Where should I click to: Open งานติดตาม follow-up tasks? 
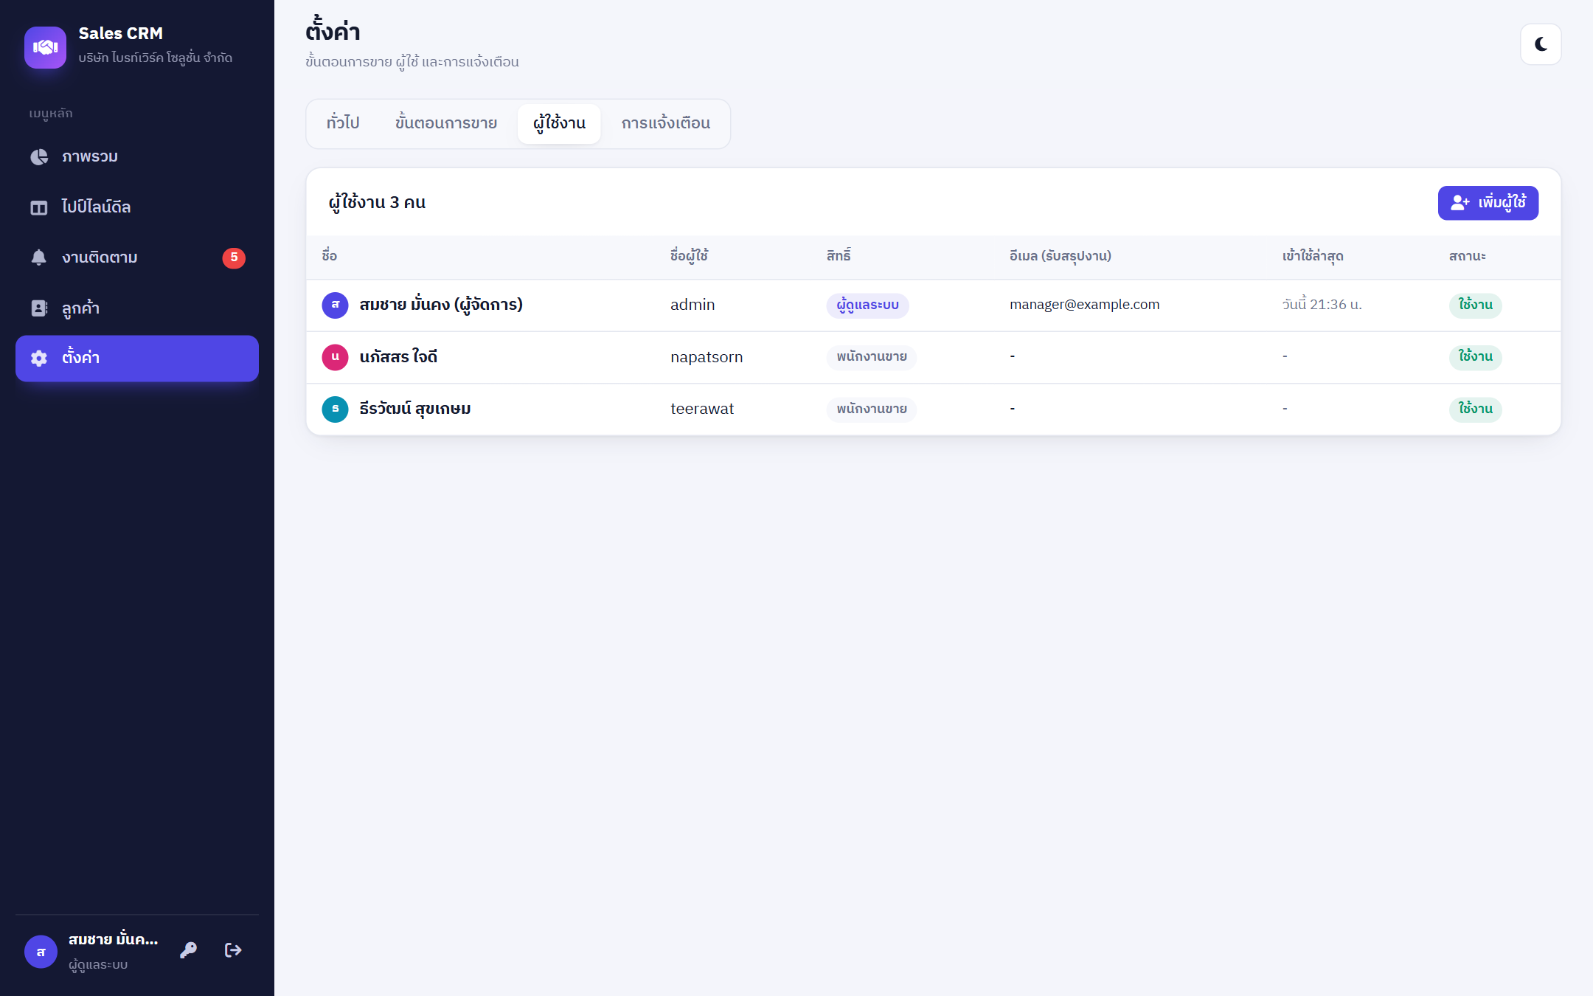coord(137,257)
